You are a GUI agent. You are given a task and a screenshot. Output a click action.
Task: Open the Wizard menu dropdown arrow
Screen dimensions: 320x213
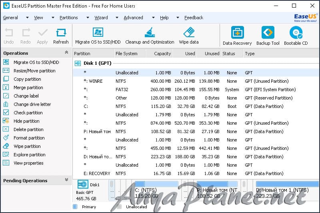tap(117, 18)
